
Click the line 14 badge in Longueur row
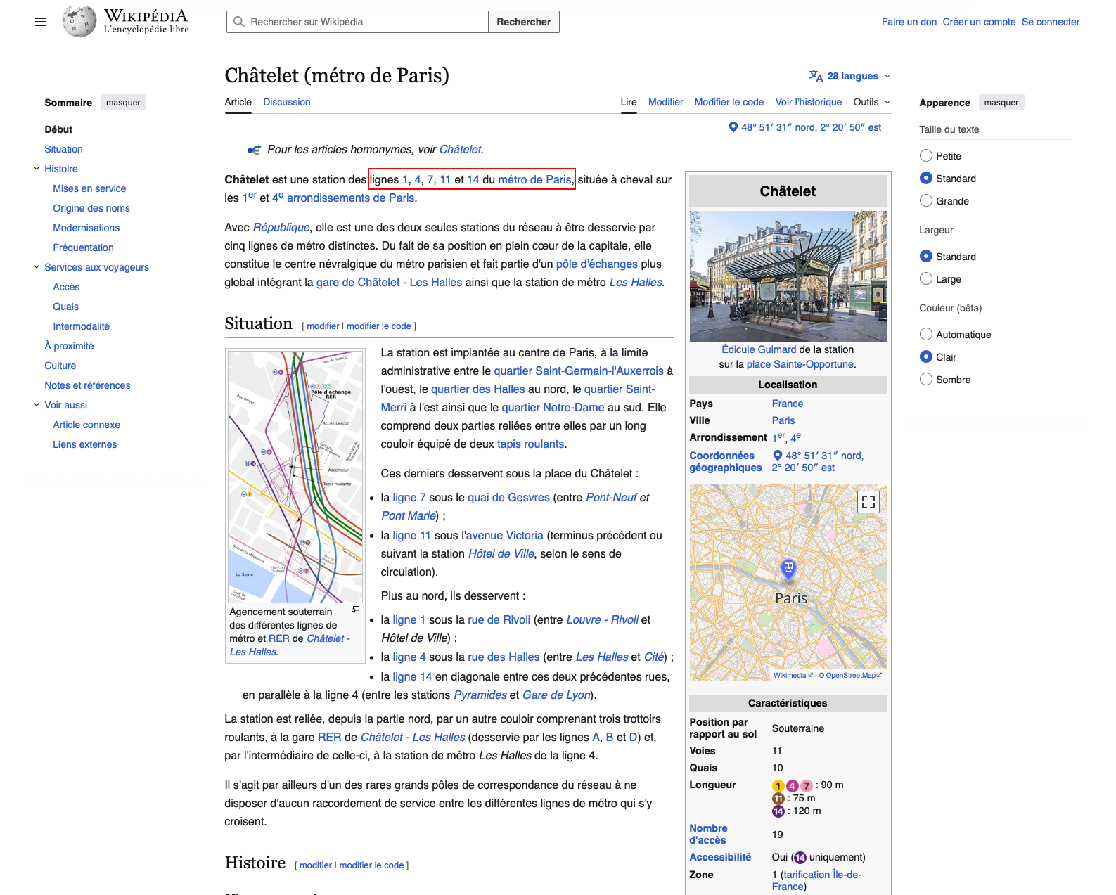(778, 811)
